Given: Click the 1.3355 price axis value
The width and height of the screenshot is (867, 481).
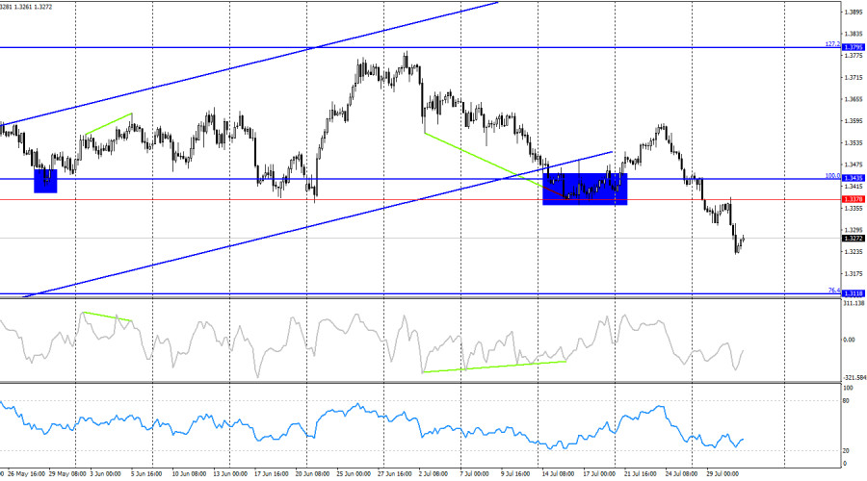Looking at the screenshot, I should coord(854,208).
